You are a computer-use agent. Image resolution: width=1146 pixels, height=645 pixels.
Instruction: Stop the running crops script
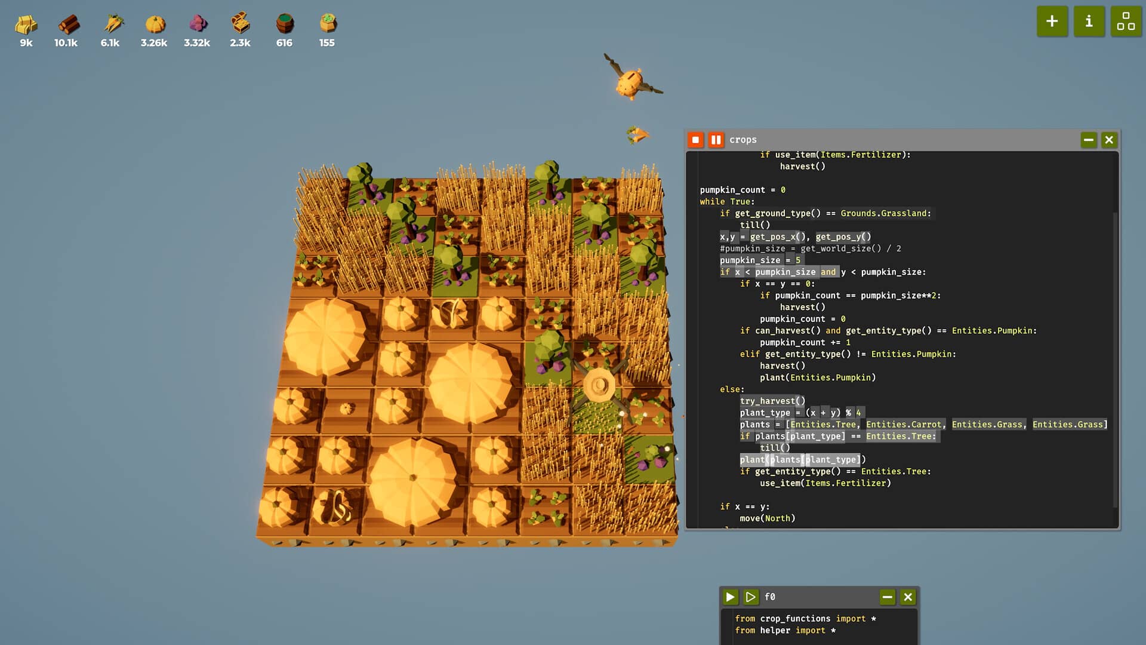click(695, 139)
